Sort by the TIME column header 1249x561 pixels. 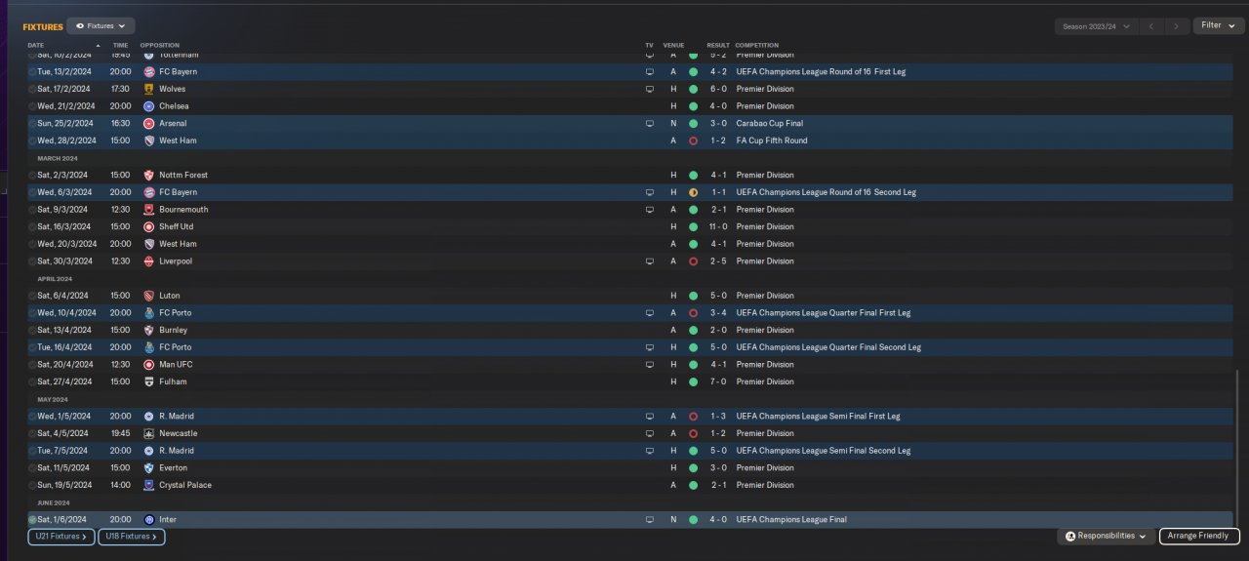pyautogui.click(x=120, y=46)
